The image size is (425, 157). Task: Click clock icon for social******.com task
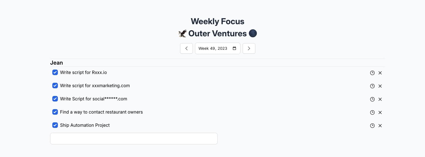click(x=372, y=99)
